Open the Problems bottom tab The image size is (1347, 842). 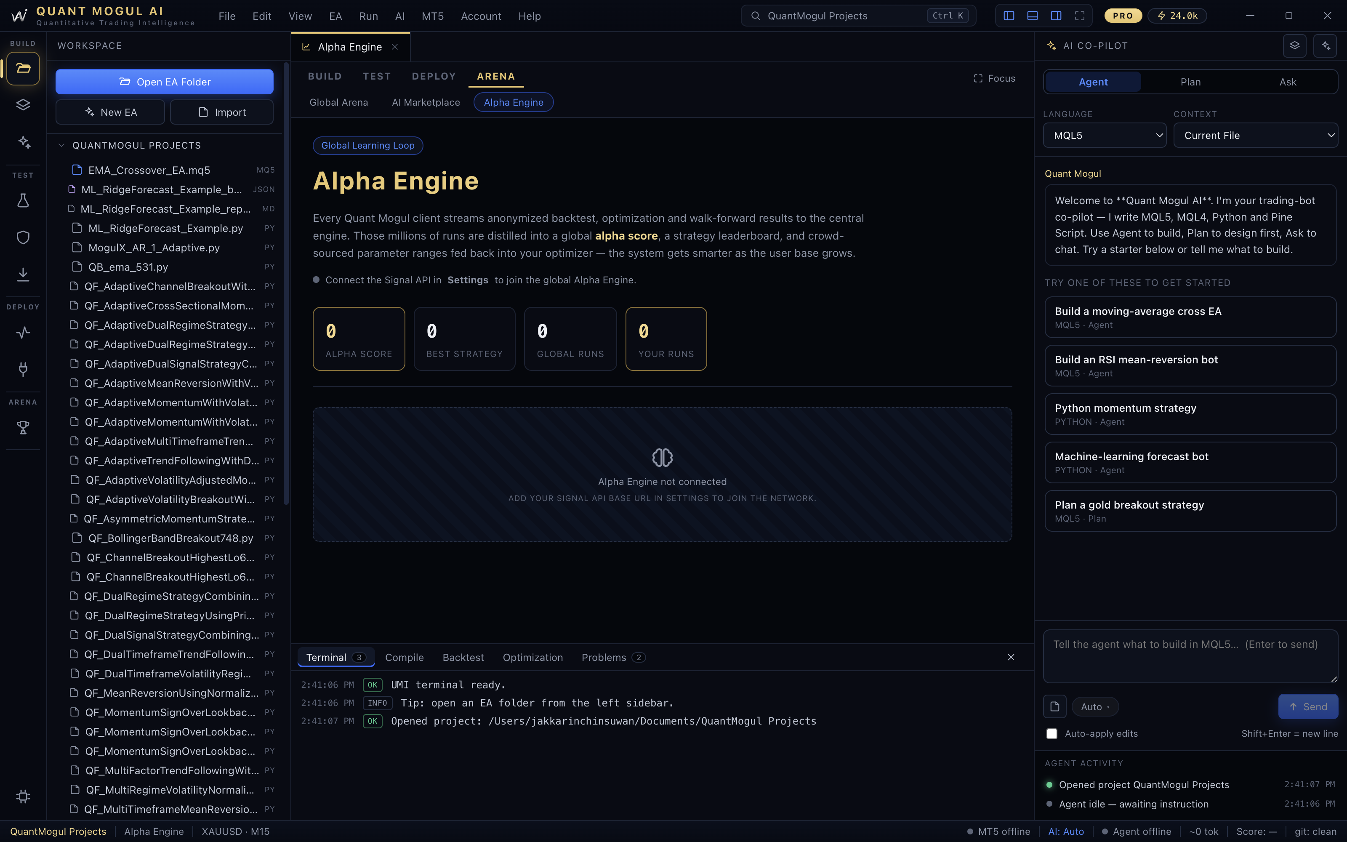(x=613, y=658)
